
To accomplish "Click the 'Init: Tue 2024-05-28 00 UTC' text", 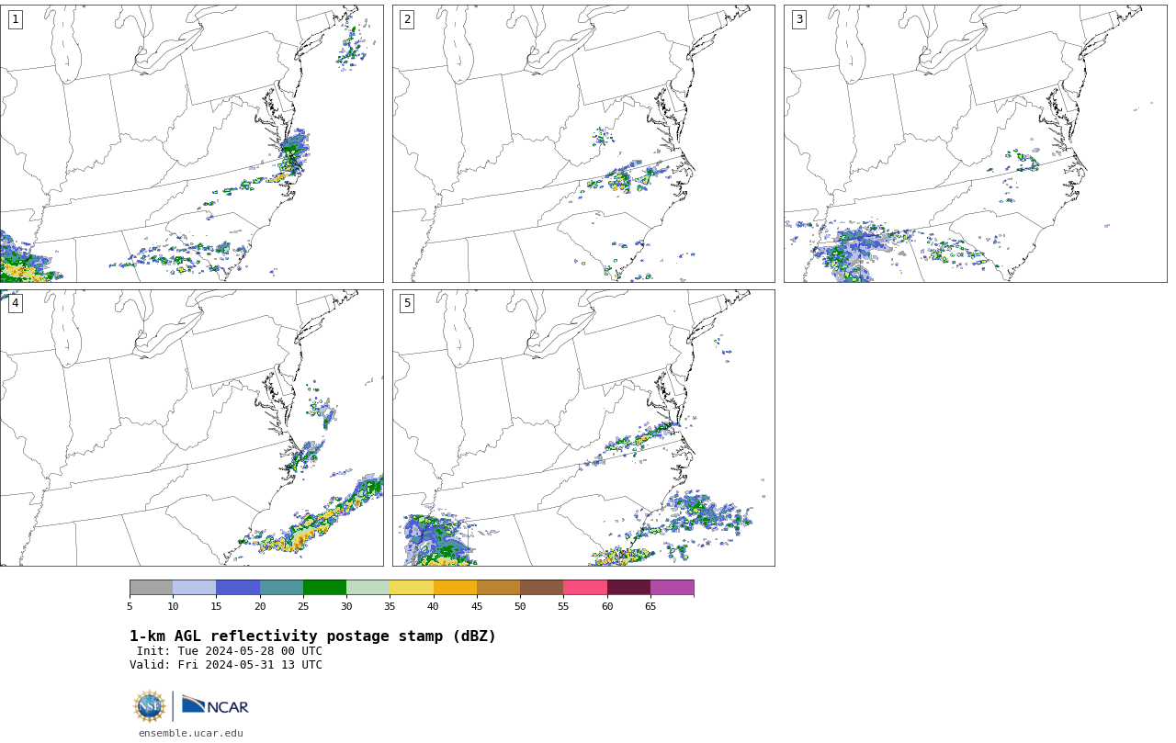I will click(x=230, y=651).
